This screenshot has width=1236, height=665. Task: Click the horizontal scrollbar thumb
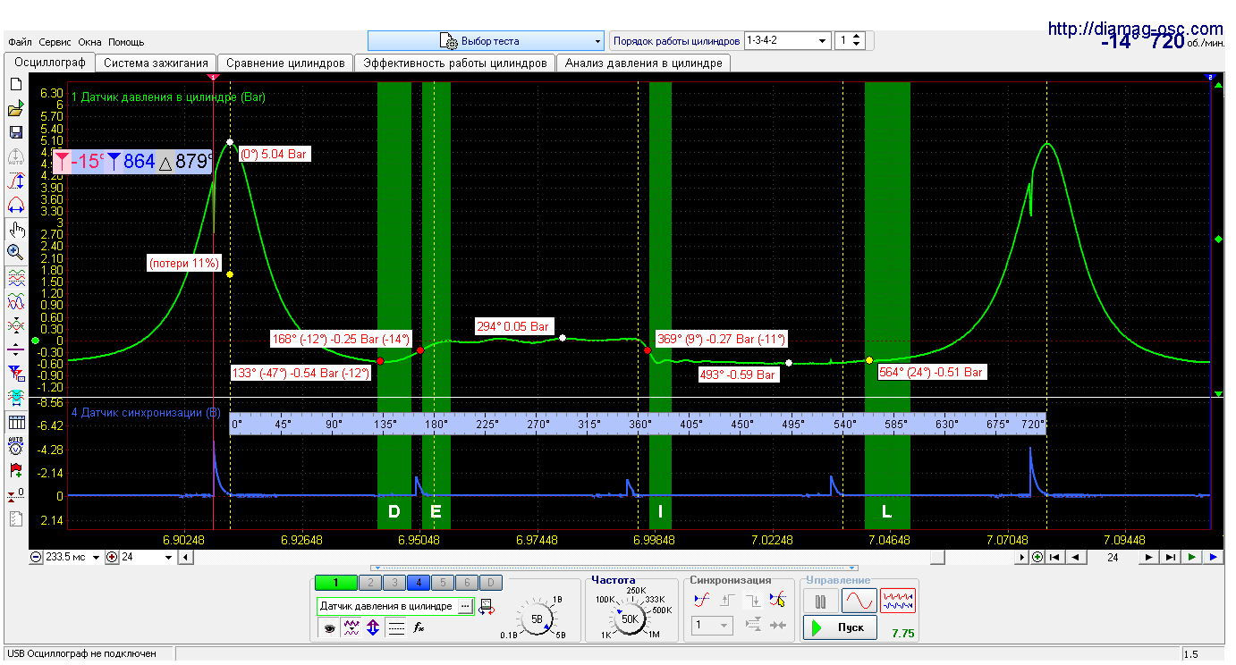tap(936, 557)
